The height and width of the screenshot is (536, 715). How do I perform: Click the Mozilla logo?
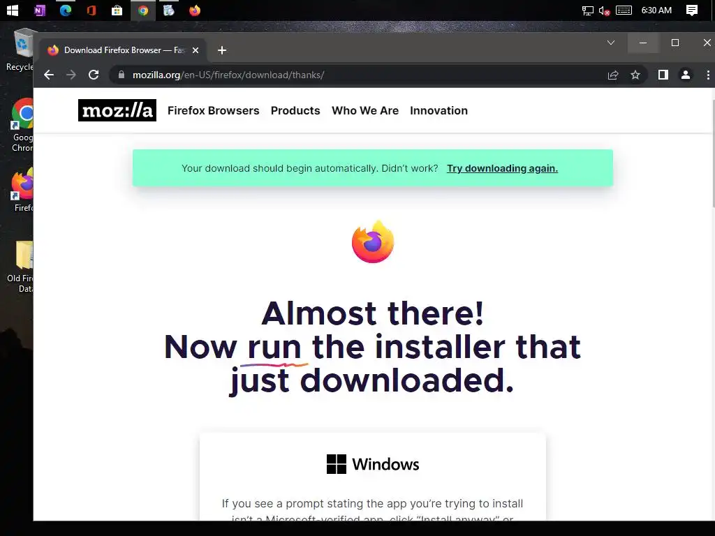[117, 110]
